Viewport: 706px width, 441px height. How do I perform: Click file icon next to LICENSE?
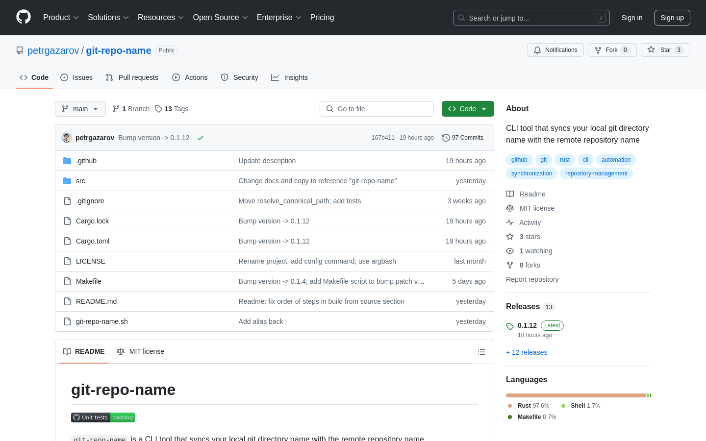pos(67,261)
